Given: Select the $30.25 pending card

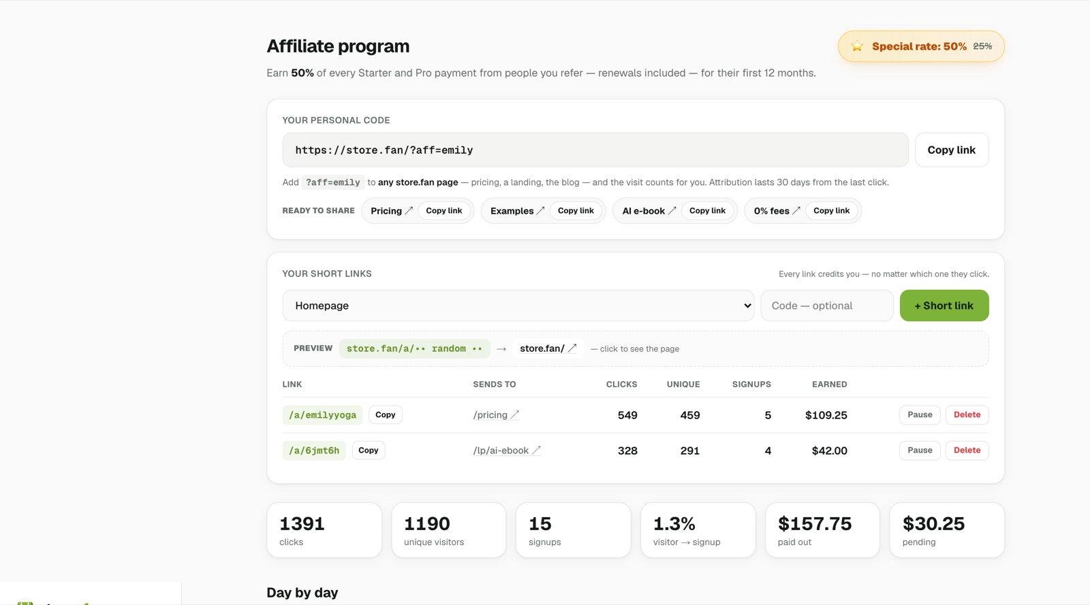Looking at the screenshot, I should coord(947,530).
